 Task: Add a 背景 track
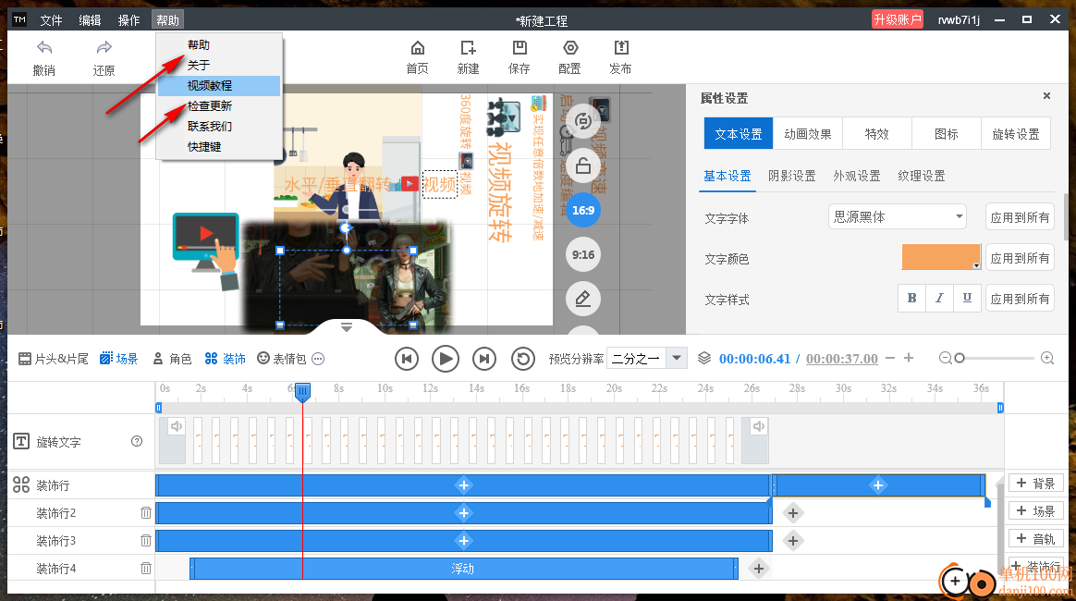click(1036, 483)
